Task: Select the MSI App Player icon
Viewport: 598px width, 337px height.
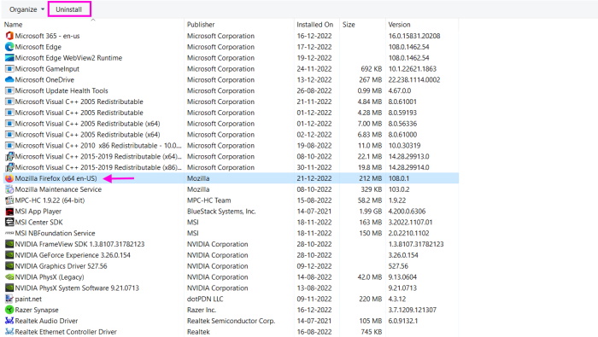Action: coord(9,212)
